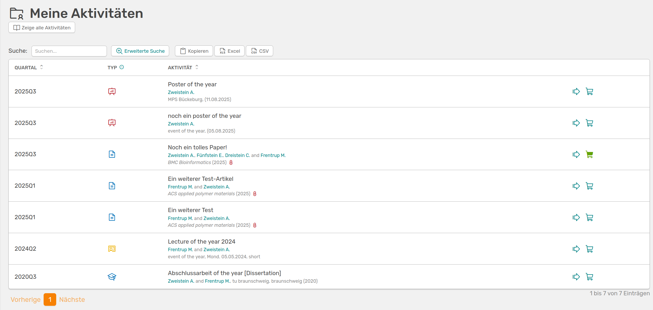653x310 pixels.
Task: Go to Nächste page
Action: click(x=72, y=300)
